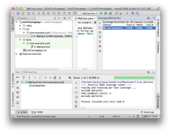
Task: Collapse the src folder
Action: (20, 29)
